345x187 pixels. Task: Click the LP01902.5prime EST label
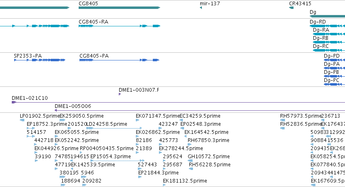[40, 116]
